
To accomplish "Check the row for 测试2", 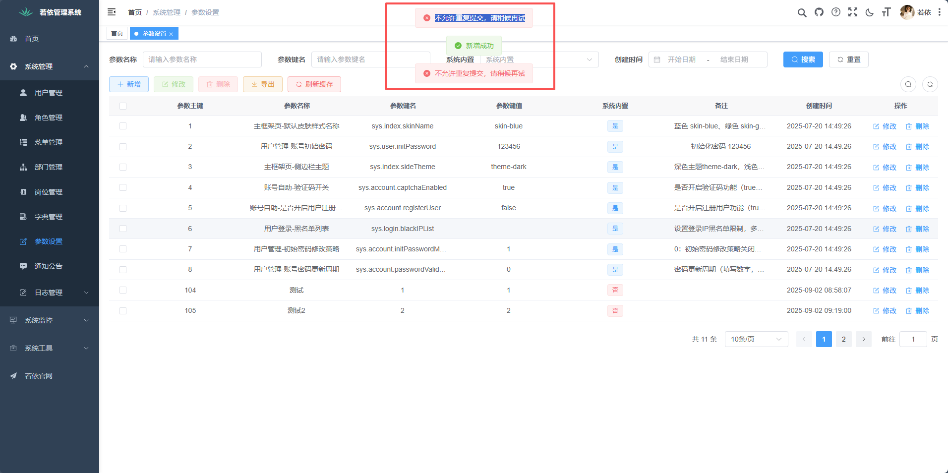I will [123, 311].
